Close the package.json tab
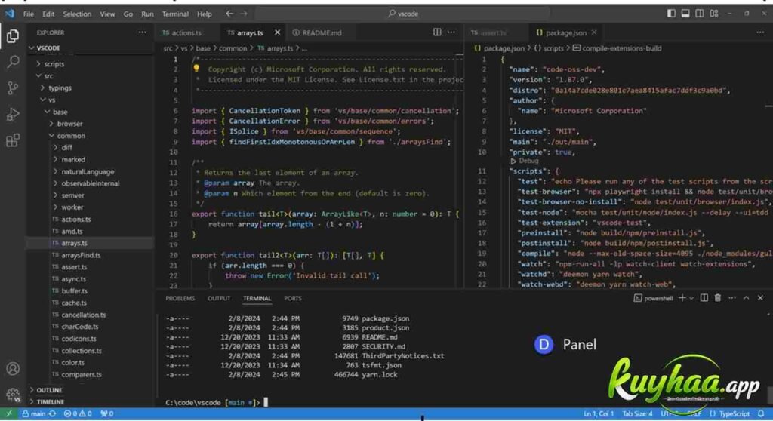Image resolution: width=773 pixels, height=421 pixels. [x=593, y=32]
